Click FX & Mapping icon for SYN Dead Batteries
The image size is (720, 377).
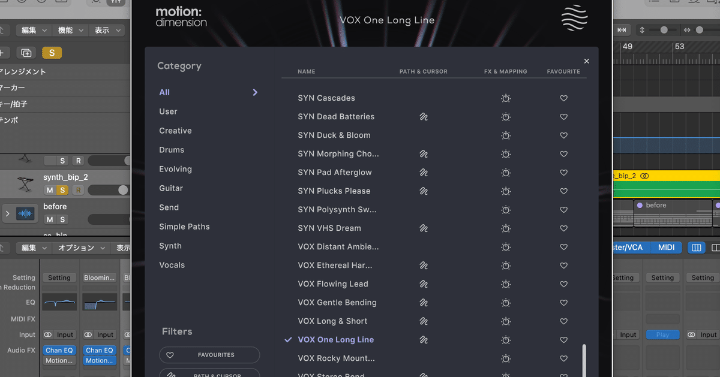[506, 117]
